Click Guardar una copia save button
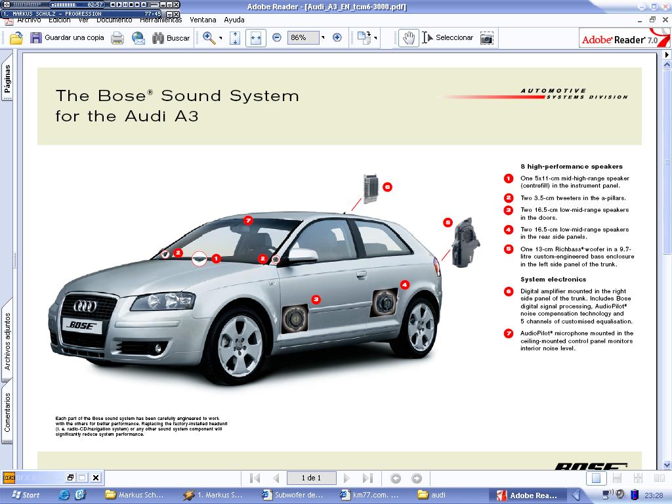 (x=67, y=37)
